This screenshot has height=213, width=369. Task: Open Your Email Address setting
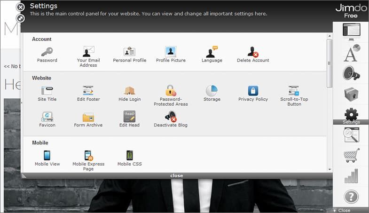[88, 57]
